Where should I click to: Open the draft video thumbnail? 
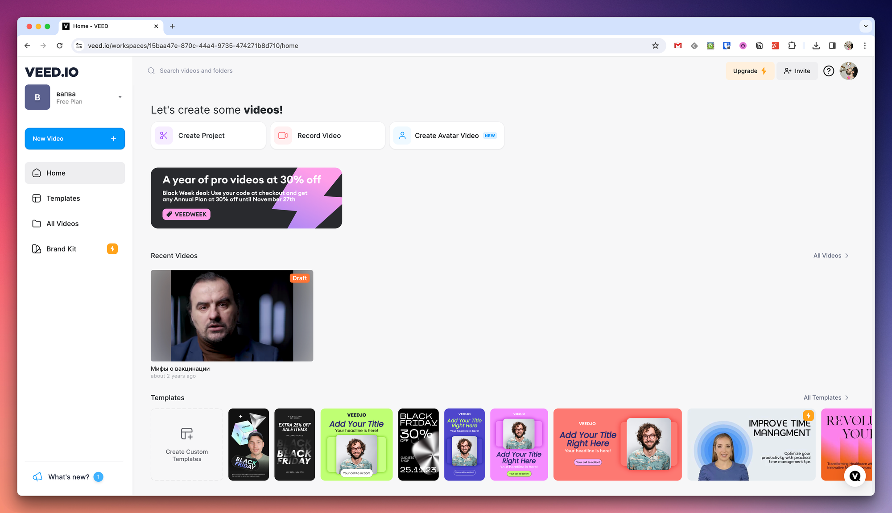[x=232, y=316]
